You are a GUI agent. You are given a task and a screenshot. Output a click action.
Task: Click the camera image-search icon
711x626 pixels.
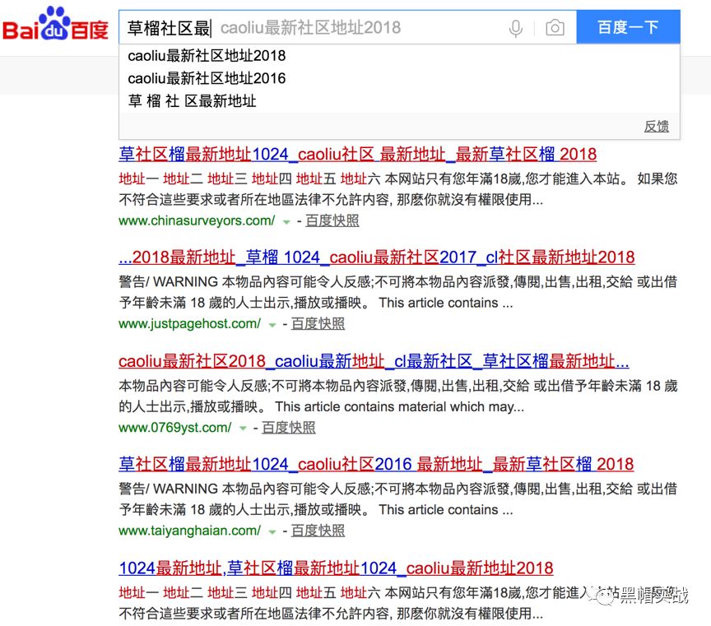click(555, 27)
